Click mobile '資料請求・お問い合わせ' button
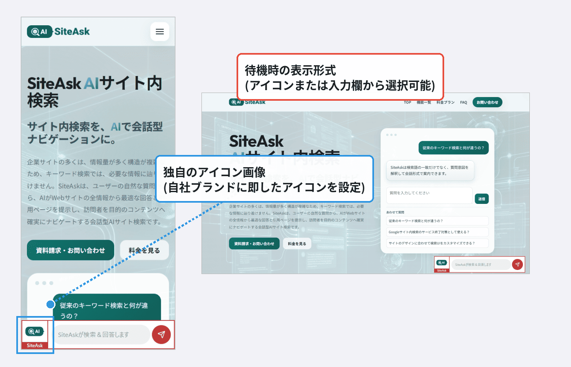Image resolution: width=571 pixels, height=367 pixels. (x=71, y=250)
